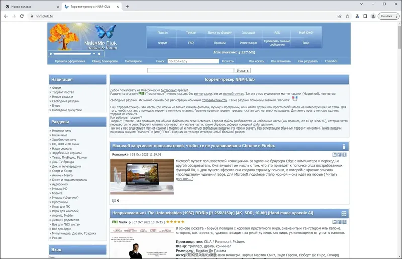Click the magnet icon in welcome text

pos(295,98)
